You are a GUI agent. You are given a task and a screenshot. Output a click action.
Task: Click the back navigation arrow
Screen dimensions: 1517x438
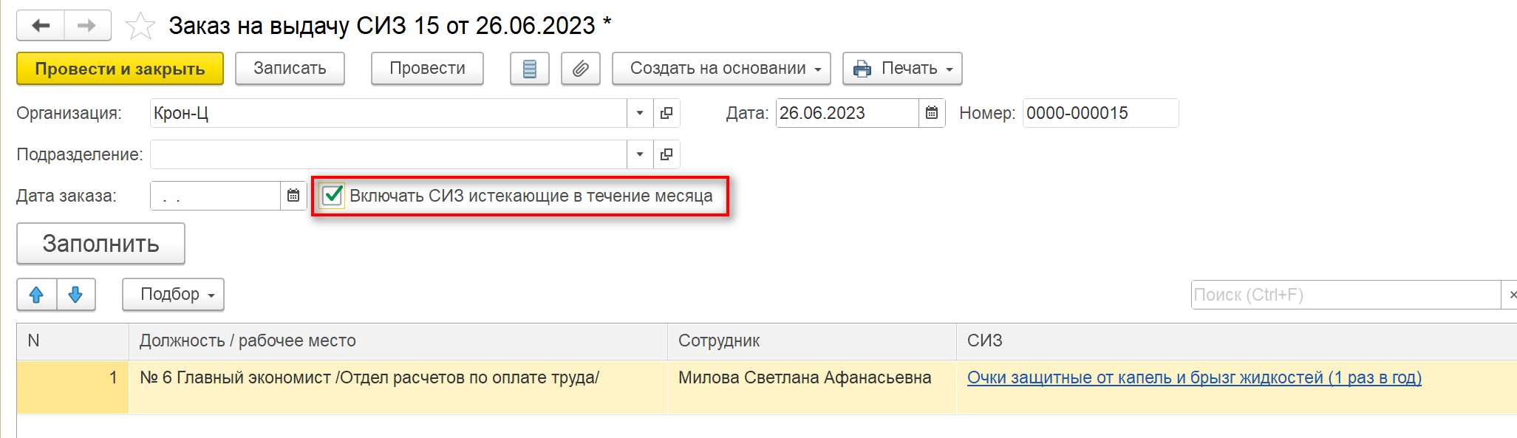click(41, 26)
